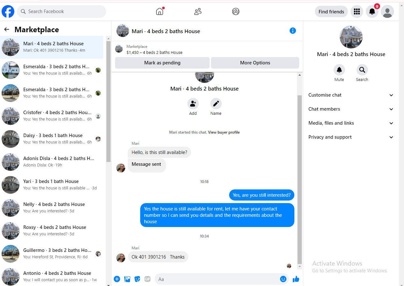Screen dimensions: 404x286
Task: Click Mari's avatar beside the phone number message
Action: coord(121,258)
